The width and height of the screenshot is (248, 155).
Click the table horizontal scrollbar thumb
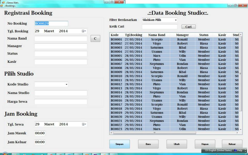pos(154,133)
